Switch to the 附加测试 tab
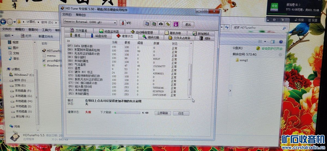327x151 pixels. (201, 33)
